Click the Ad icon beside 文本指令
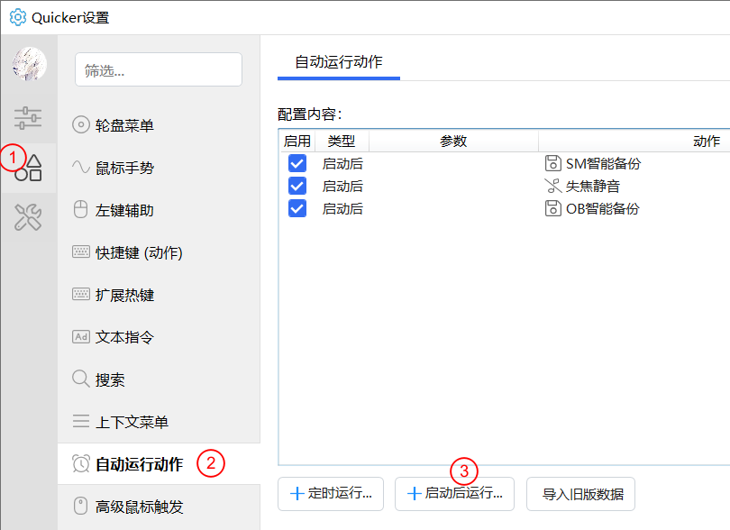 81,337
